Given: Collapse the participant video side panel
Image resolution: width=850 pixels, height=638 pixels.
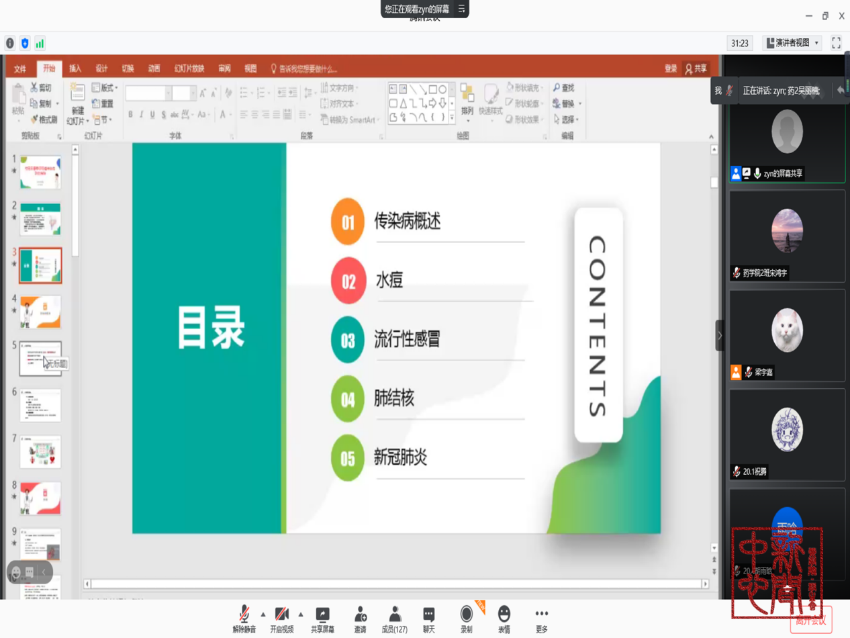Looking at the screenshot, I should coord(719,335).
